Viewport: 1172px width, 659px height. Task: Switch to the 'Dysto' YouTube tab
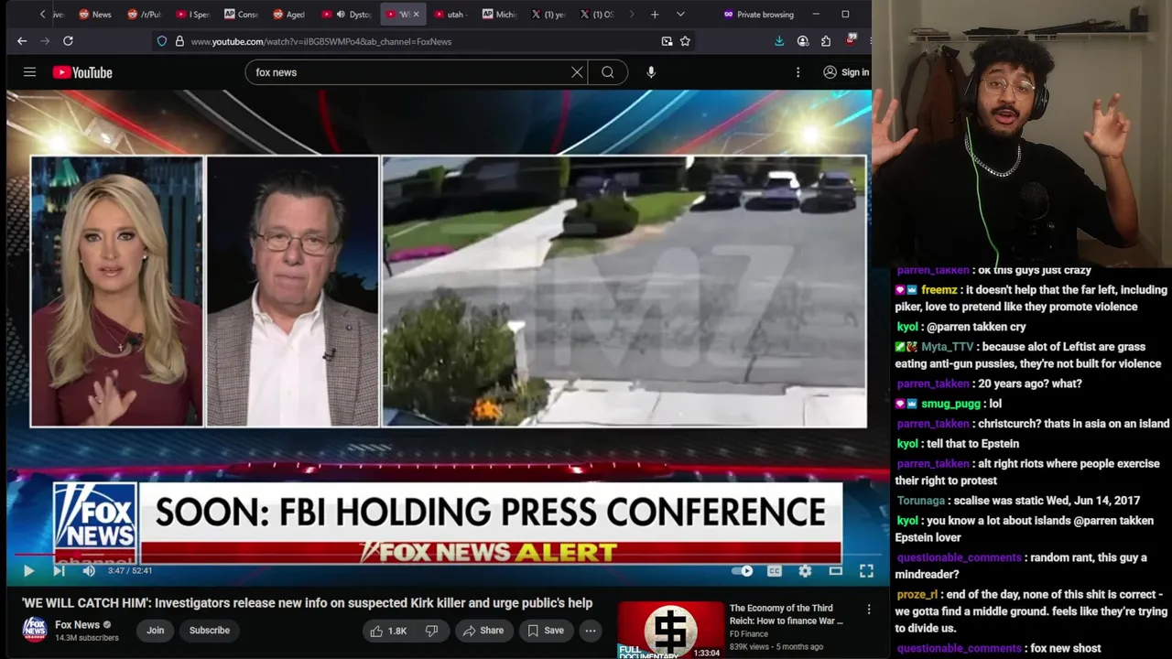pos(352,15)
